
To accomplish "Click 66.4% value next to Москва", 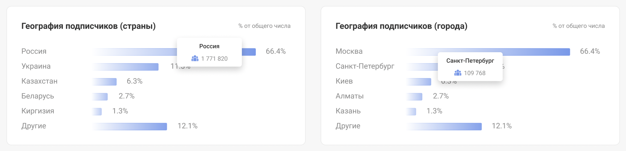I will [x=590, y=51].
